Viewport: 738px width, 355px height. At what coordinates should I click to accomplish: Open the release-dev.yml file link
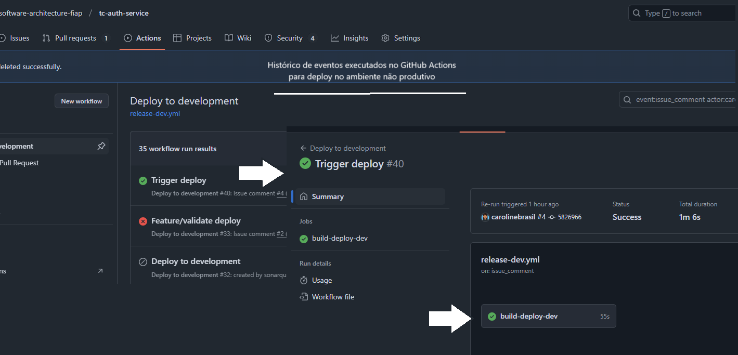pyautogui.click(x=155, y=113)
